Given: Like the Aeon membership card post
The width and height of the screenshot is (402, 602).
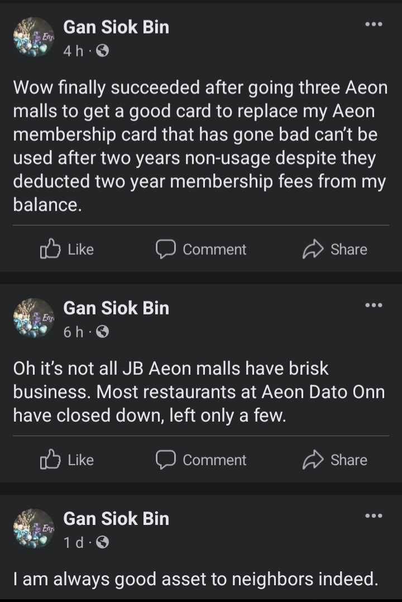Looking at the screenshot, I should tap(66, 250).
